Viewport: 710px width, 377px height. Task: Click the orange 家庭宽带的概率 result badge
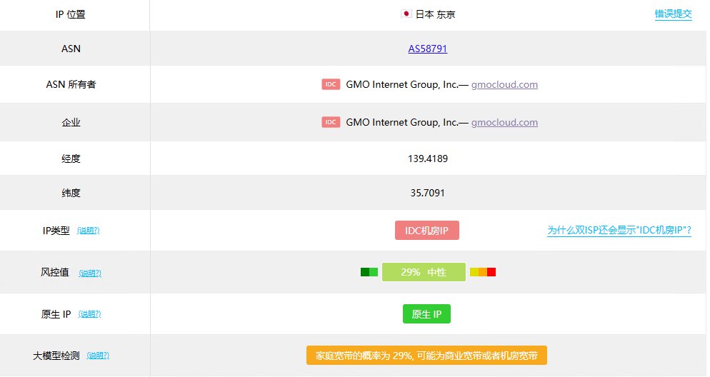click(x=426, y=356)
